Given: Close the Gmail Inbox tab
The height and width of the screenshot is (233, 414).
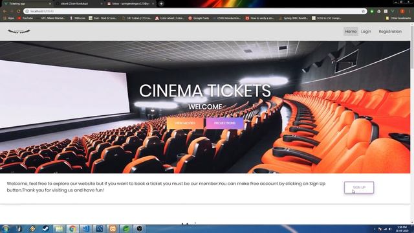Looking at the screenshot, I should [153, 4].
